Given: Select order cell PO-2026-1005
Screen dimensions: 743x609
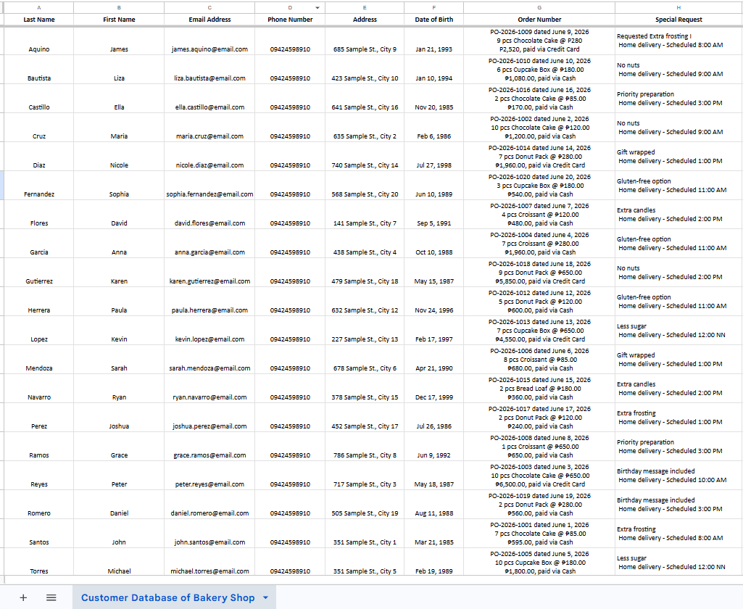Looking at the screenshot, I should [x=539, y=563].
